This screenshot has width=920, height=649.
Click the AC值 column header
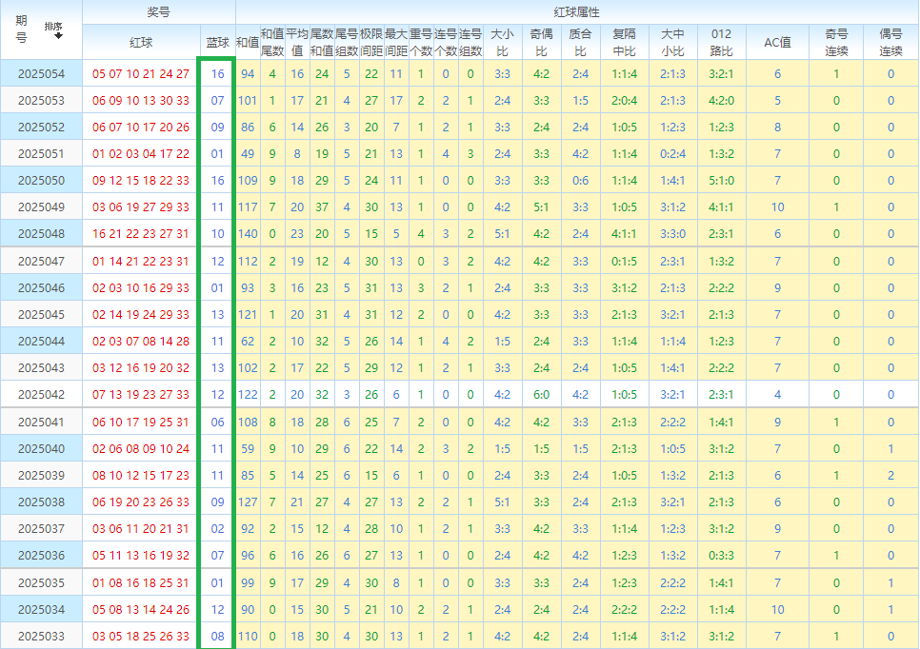pos(777,42)
